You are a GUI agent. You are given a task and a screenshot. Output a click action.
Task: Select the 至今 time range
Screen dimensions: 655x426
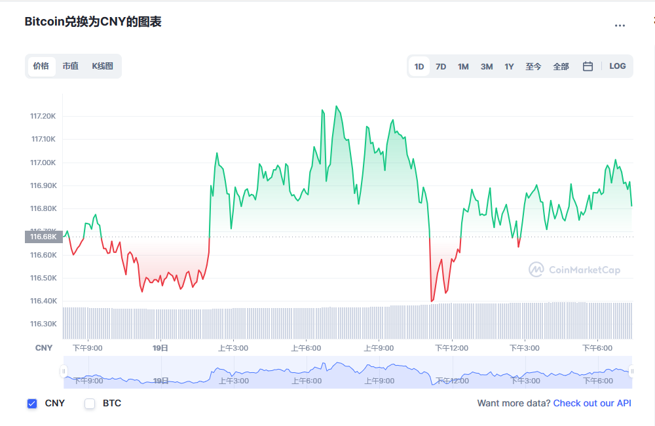[533, 66]
